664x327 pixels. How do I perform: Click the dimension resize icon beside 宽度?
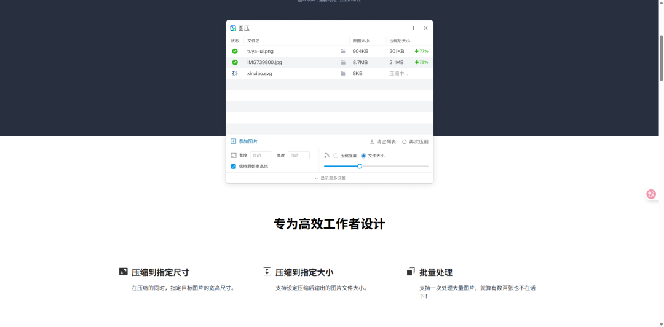[234, 156]
